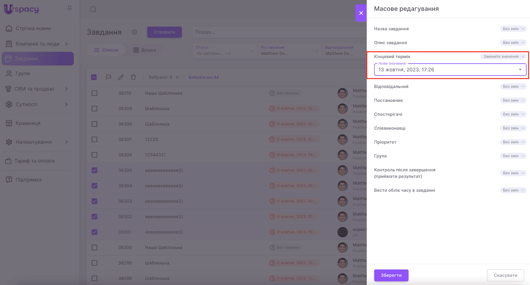Open Відповідальний change-mode dropdown

tap(513, 86)
